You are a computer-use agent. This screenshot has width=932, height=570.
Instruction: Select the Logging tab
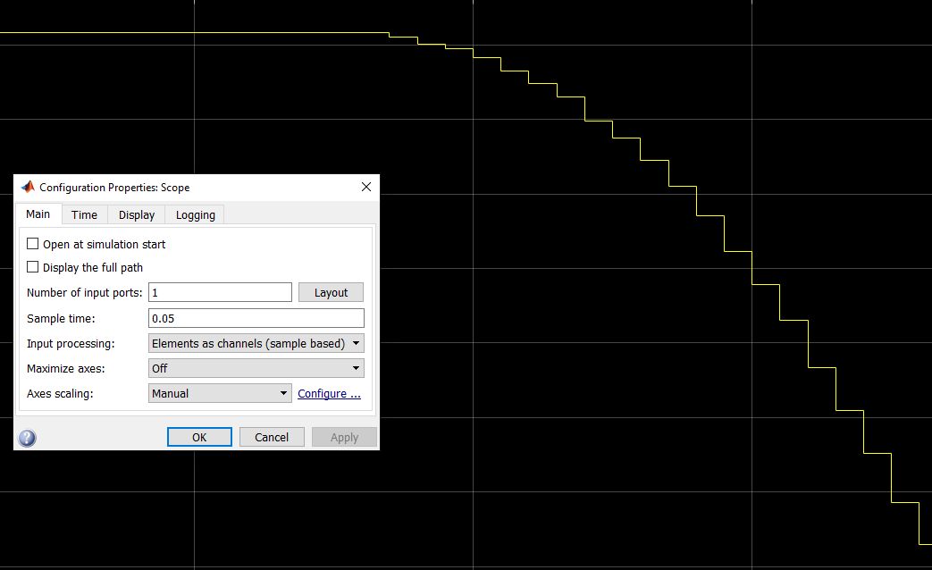click(x=195, y=215)
